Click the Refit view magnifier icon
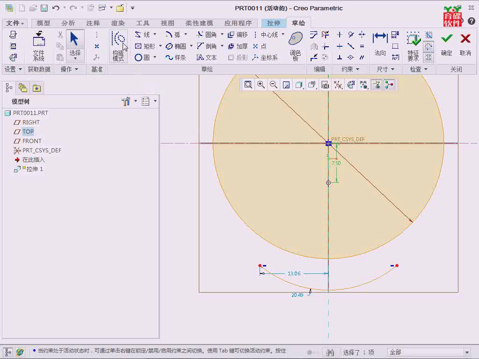The image size is (479, 359). [x=248, y=85]
